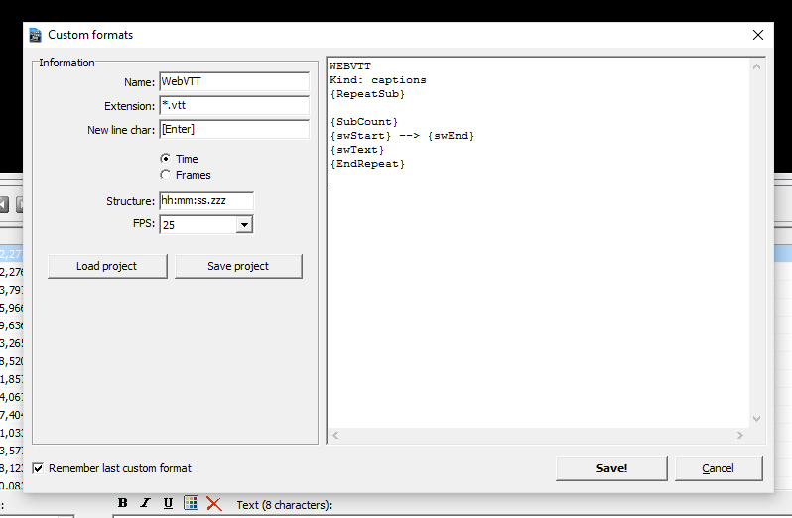The height and width of the screenshot is (518, 792).
Task: Click the Custom formats dialog title icon
Action: tap(36, 35)
